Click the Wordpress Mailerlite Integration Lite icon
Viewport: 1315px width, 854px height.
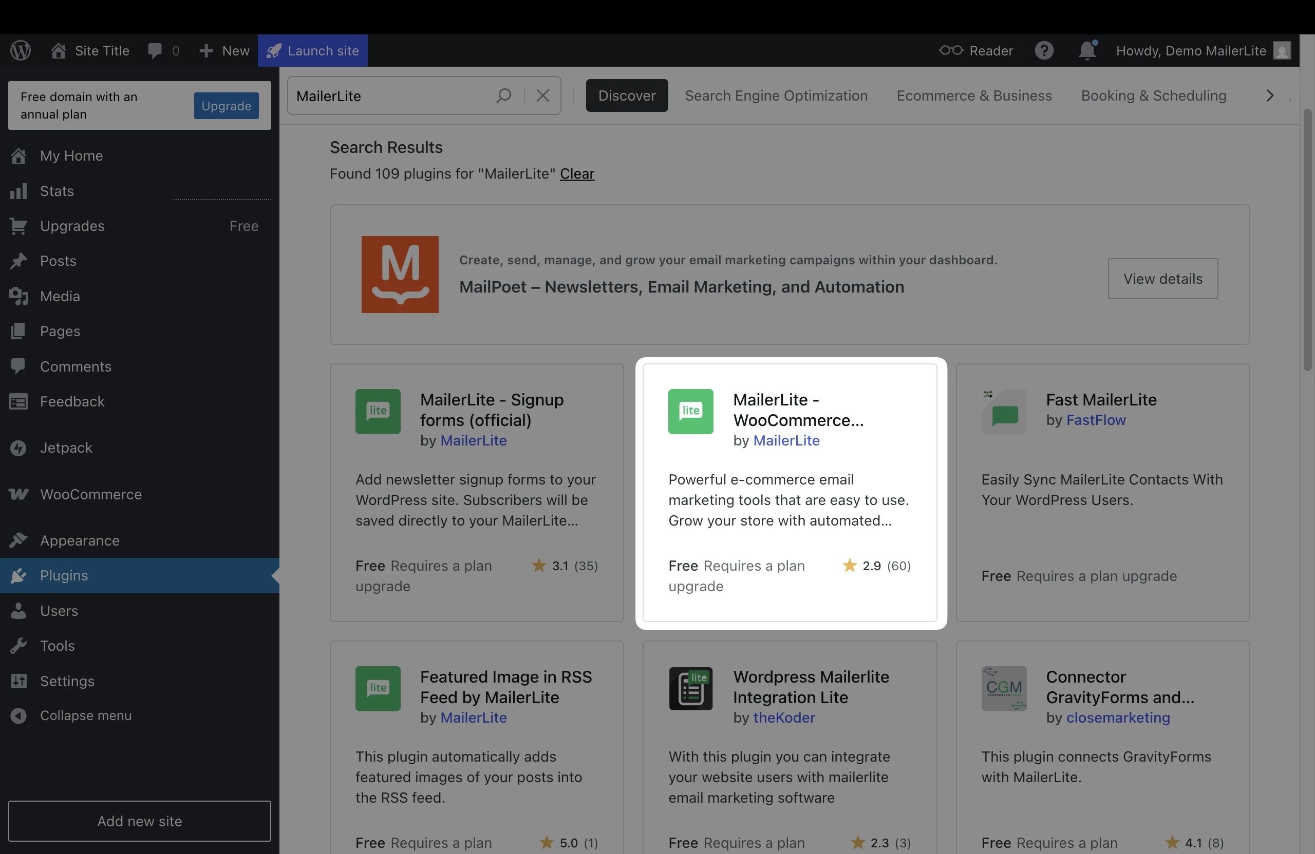click(690, 688)
